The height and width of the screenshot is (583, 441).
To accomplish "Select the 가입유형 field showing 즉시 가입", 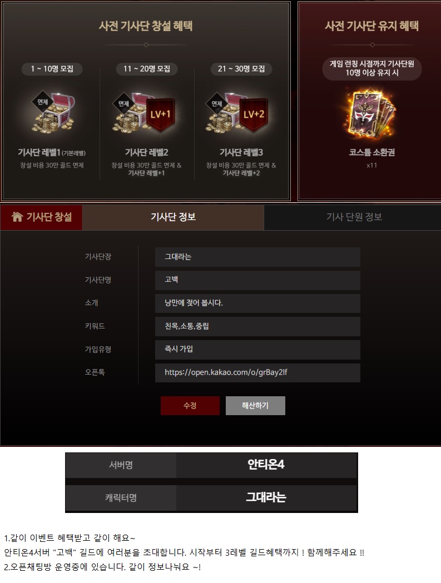I will point(257,350).
